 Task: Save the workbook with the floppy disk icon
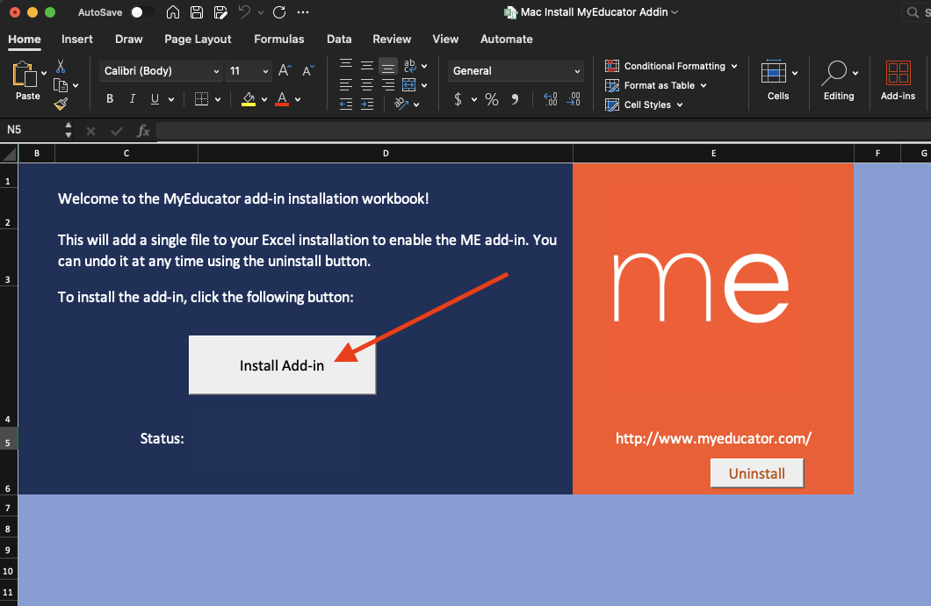pos(197,12)
